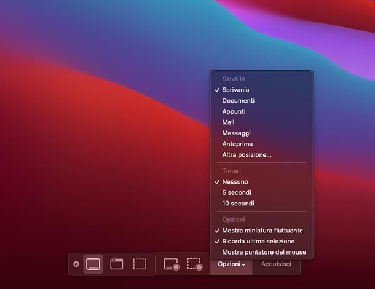Enable Mostra puntatore del mouse
Screen dimensions: 375x289
tap(262, 252)
